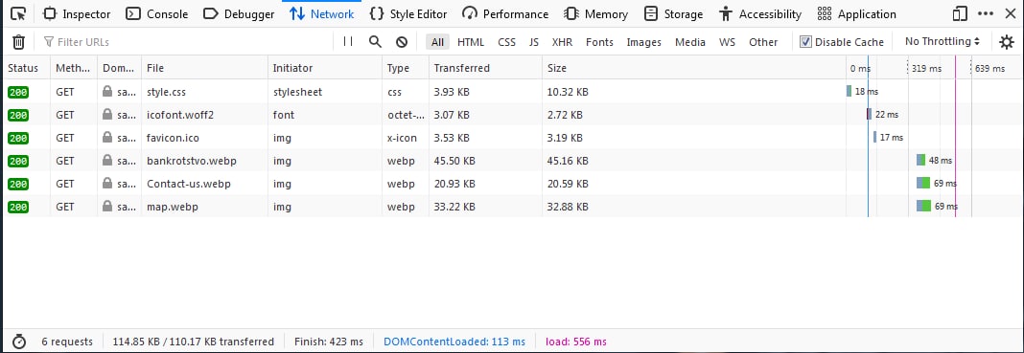Click the 6 requests status text
The width and height of the screenshot is (1024, 353).
coord(67,342)
